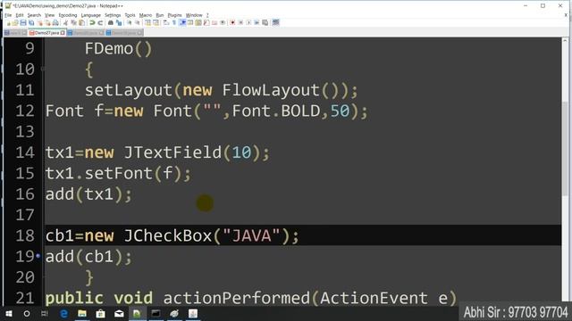This screenshot has height=321, width=572.
Task: Undo the last edit via toolbar
Action: (92, 22)
